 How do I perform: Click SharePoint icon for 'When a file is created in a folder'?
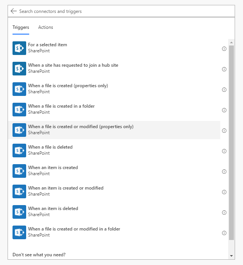[x=19, y=110]
